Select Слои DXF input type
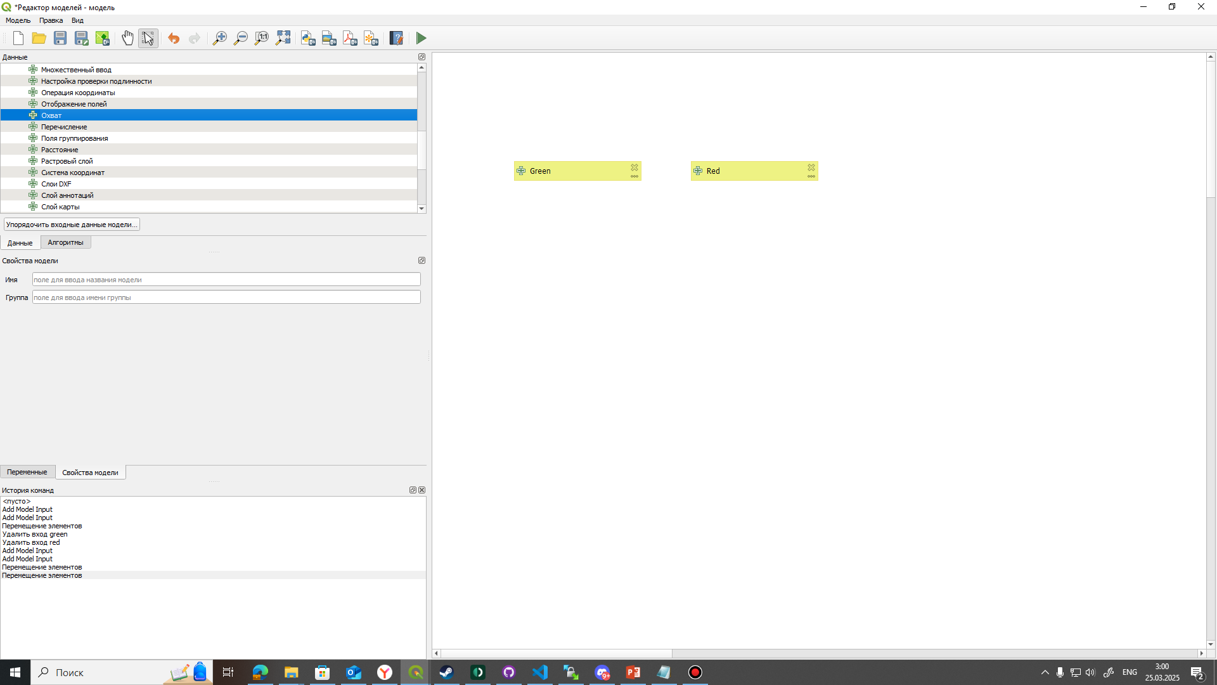 [209, 184]
